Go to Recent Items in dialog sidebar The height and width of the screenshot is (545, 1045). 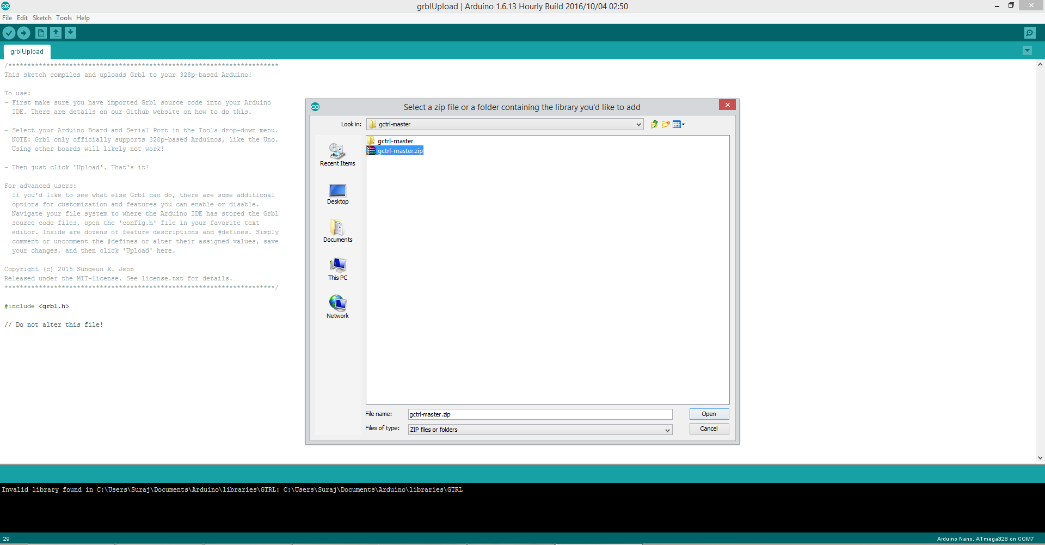click(337, 155)
